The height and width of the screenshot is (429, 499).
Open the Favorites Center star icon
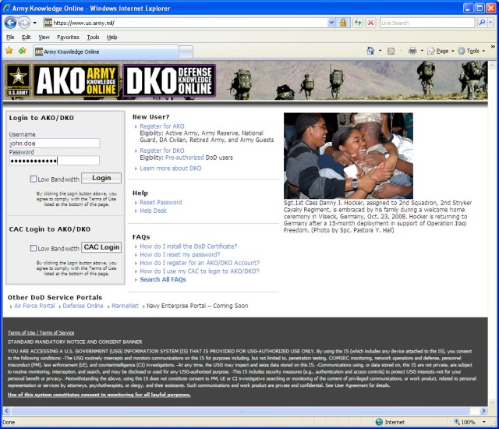point(9,51)
